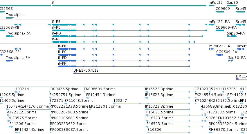The image size is (247, 134).
Task: Open the EP11043.3prime EST
Action: tap(66, 104)
